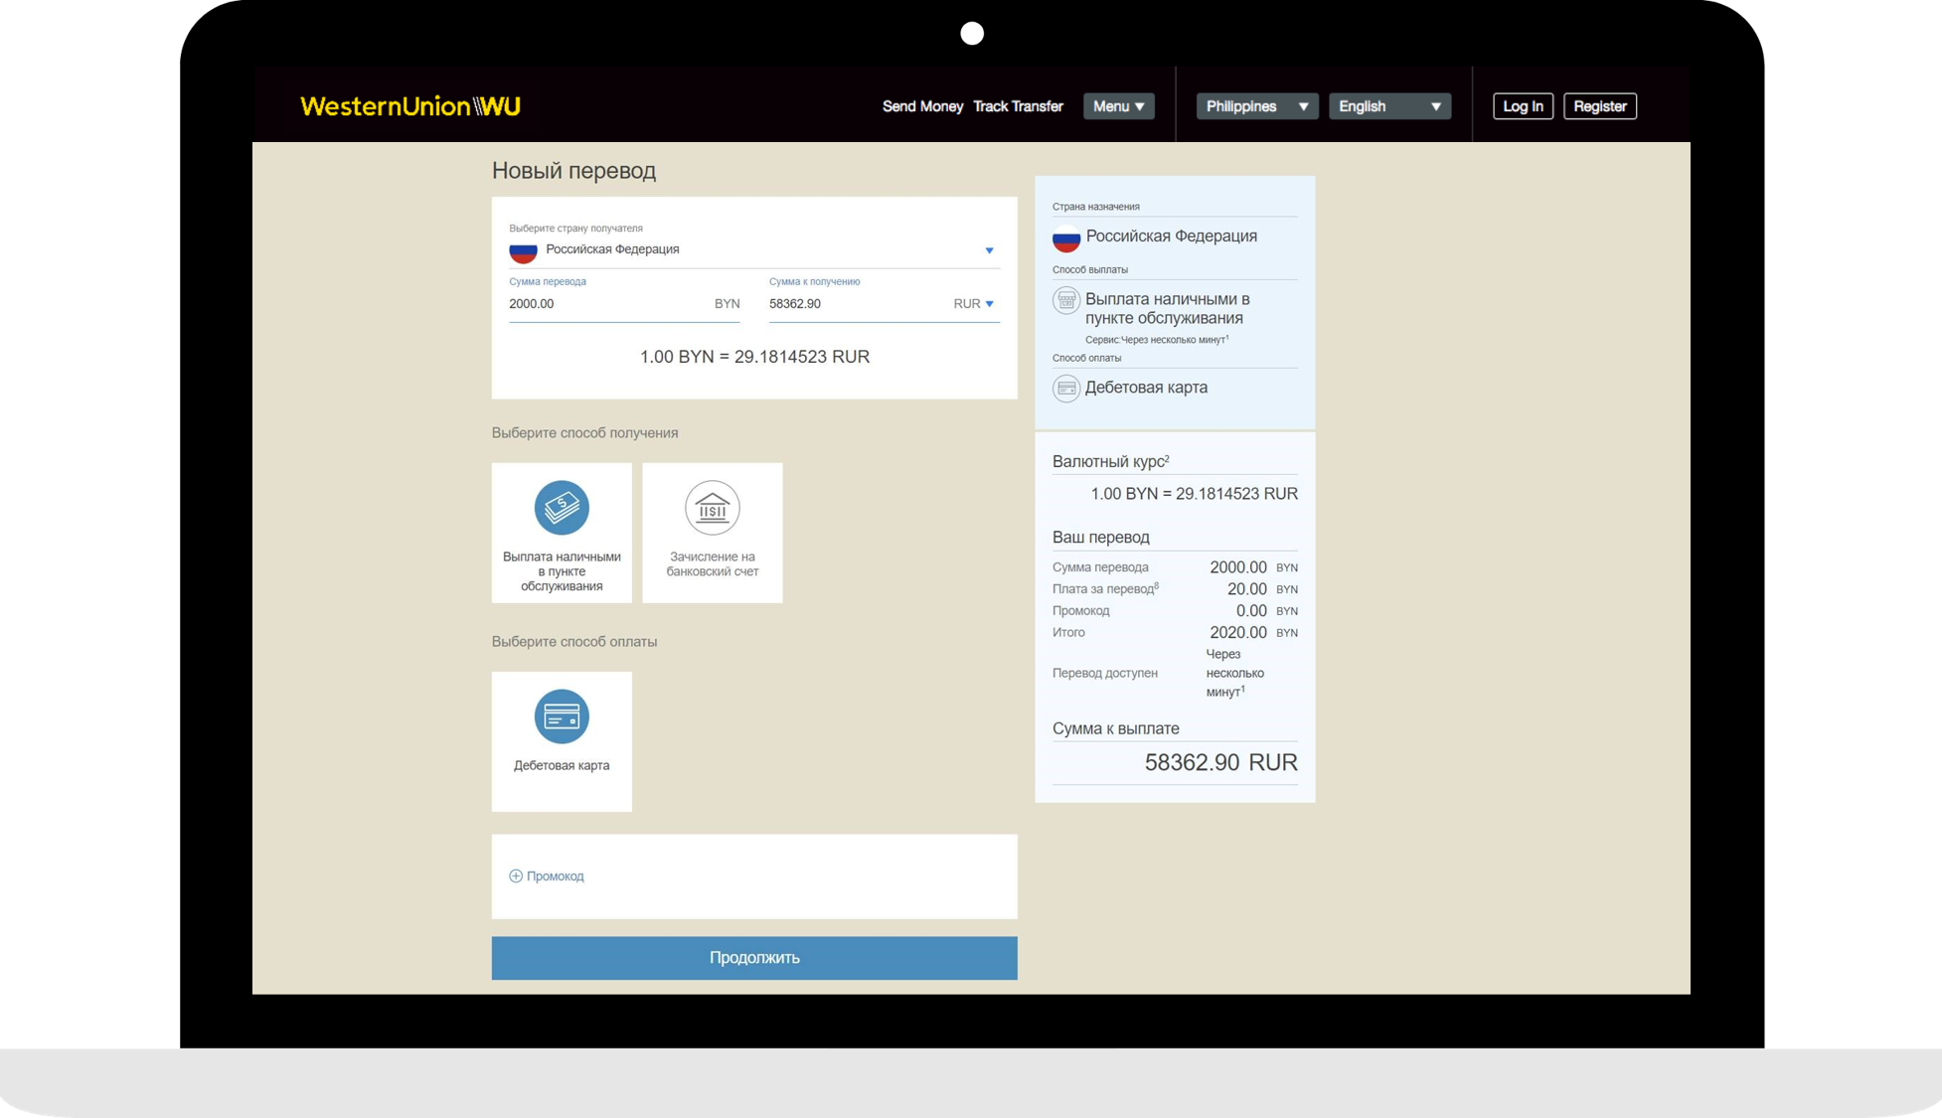Click the Log In button

tap(1522, 106)
